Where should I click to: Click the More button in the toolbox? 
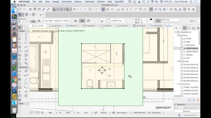(21, 104)
